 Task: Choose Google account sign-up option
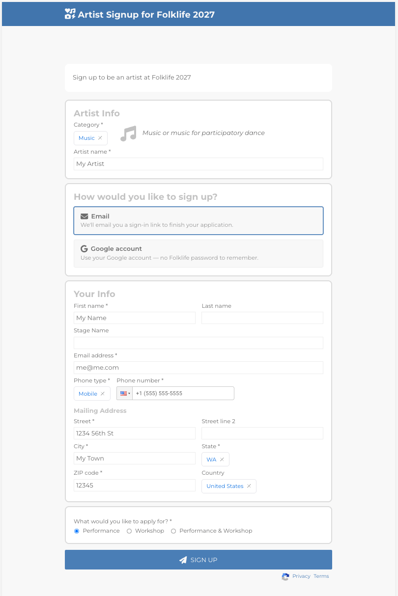pos(199,253)
